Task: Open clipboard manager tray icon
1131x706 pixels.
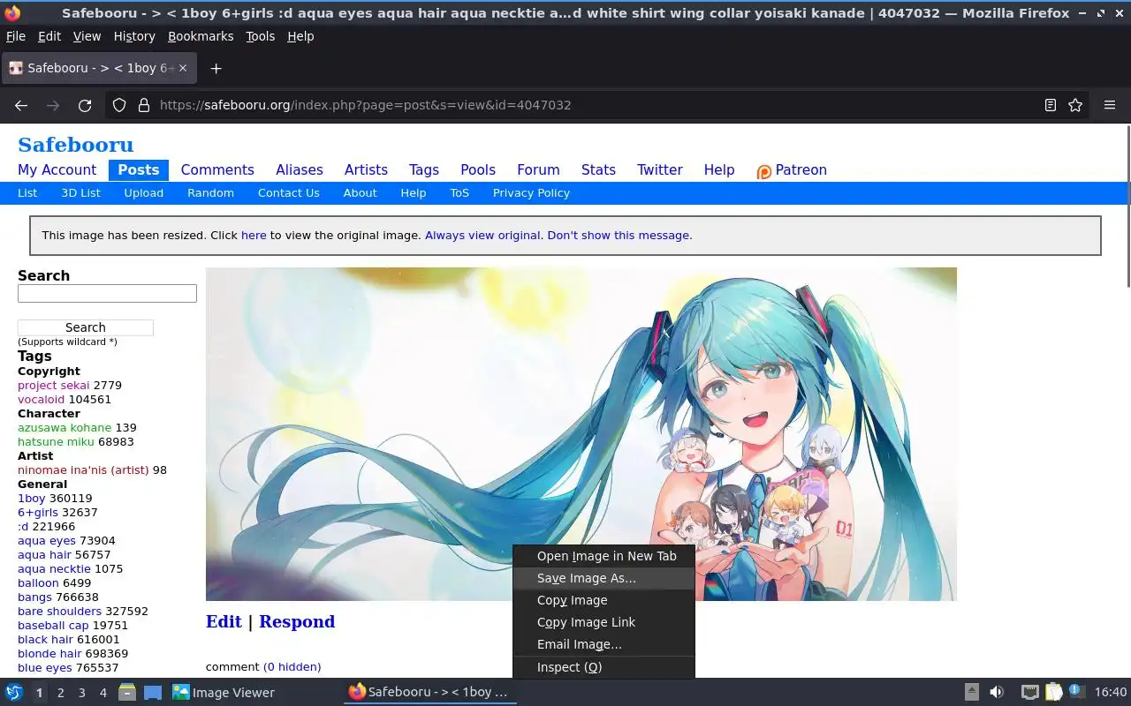Action: pos(1053,692)
